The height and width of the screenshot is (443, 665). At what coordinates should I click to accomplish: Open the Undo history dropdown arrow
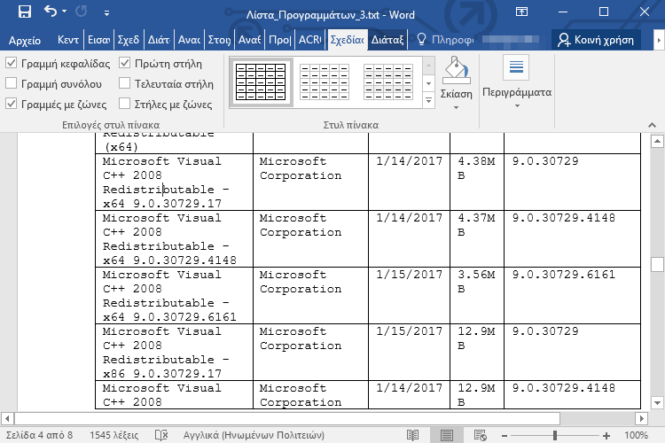65,12
